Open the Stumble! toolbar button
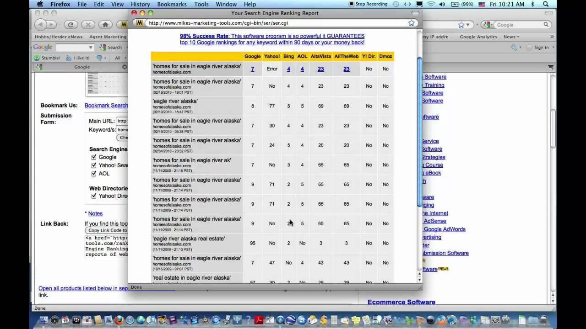The image size is (586, 329). pos(47,58)
